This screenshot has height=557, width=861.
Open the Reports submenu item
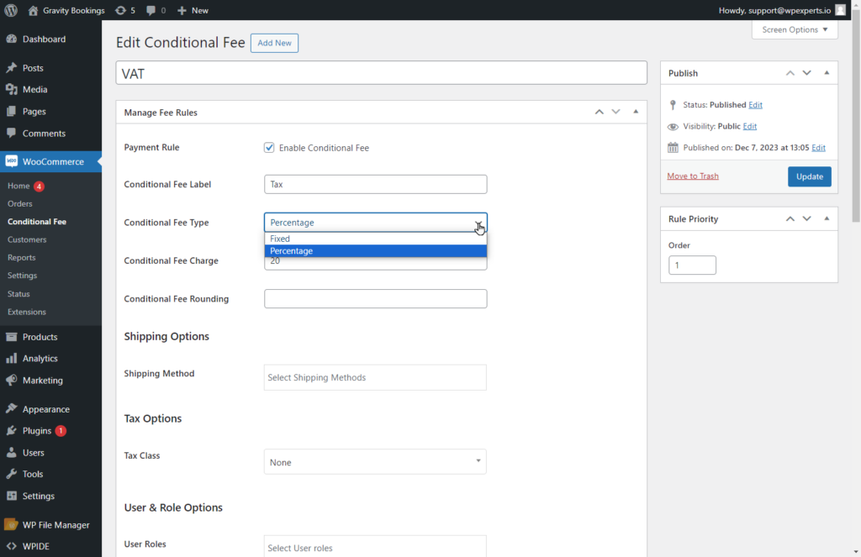click(21, 257)
